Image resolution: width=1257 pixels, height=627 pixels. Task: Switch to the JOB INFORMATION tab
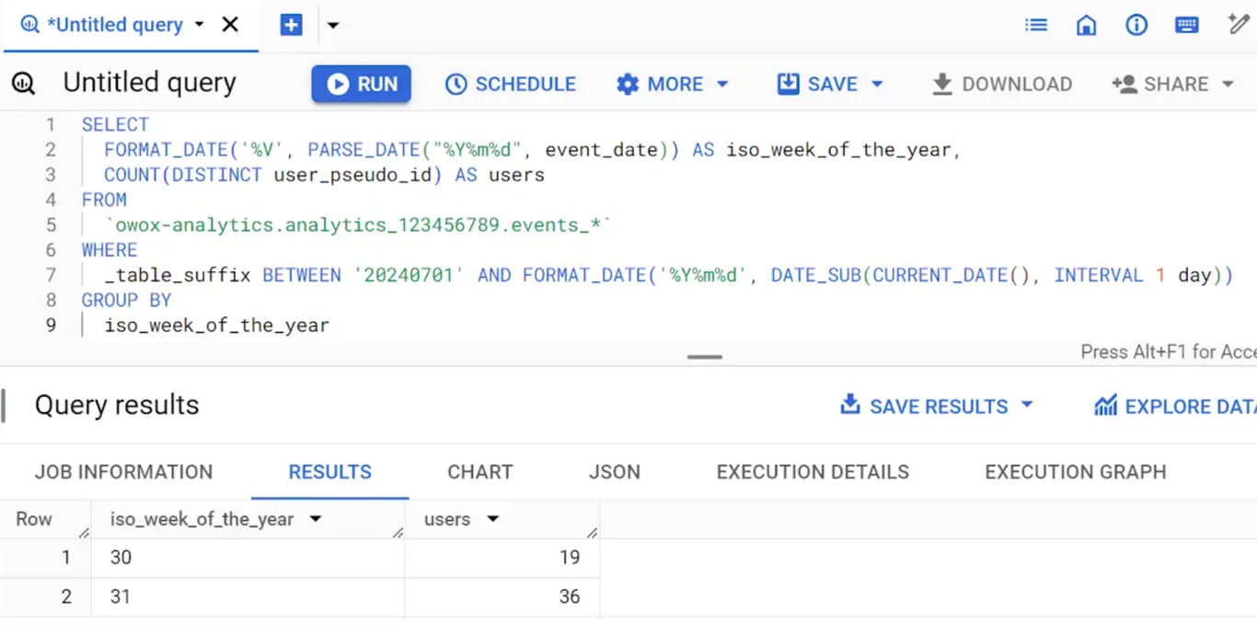pyautogui.click(x=123, y=472)
